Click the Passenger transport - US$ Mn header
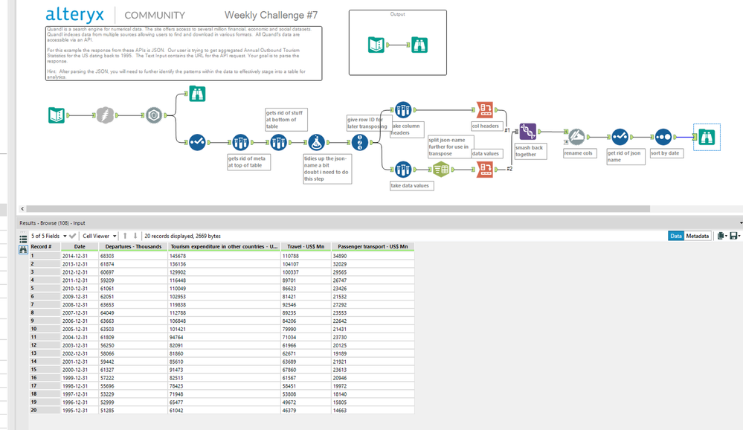This screenshot has width=743, height=430. click(373, 246)
